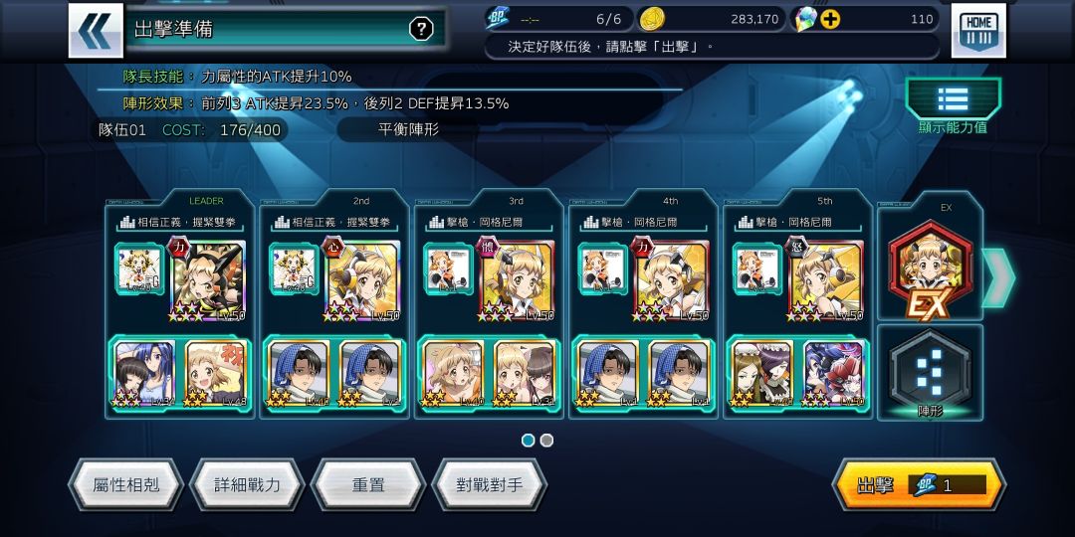This screenshot has height=537, width=1075.
Task: Add gems with the yellow plus icon
Action: pos(830,19)
